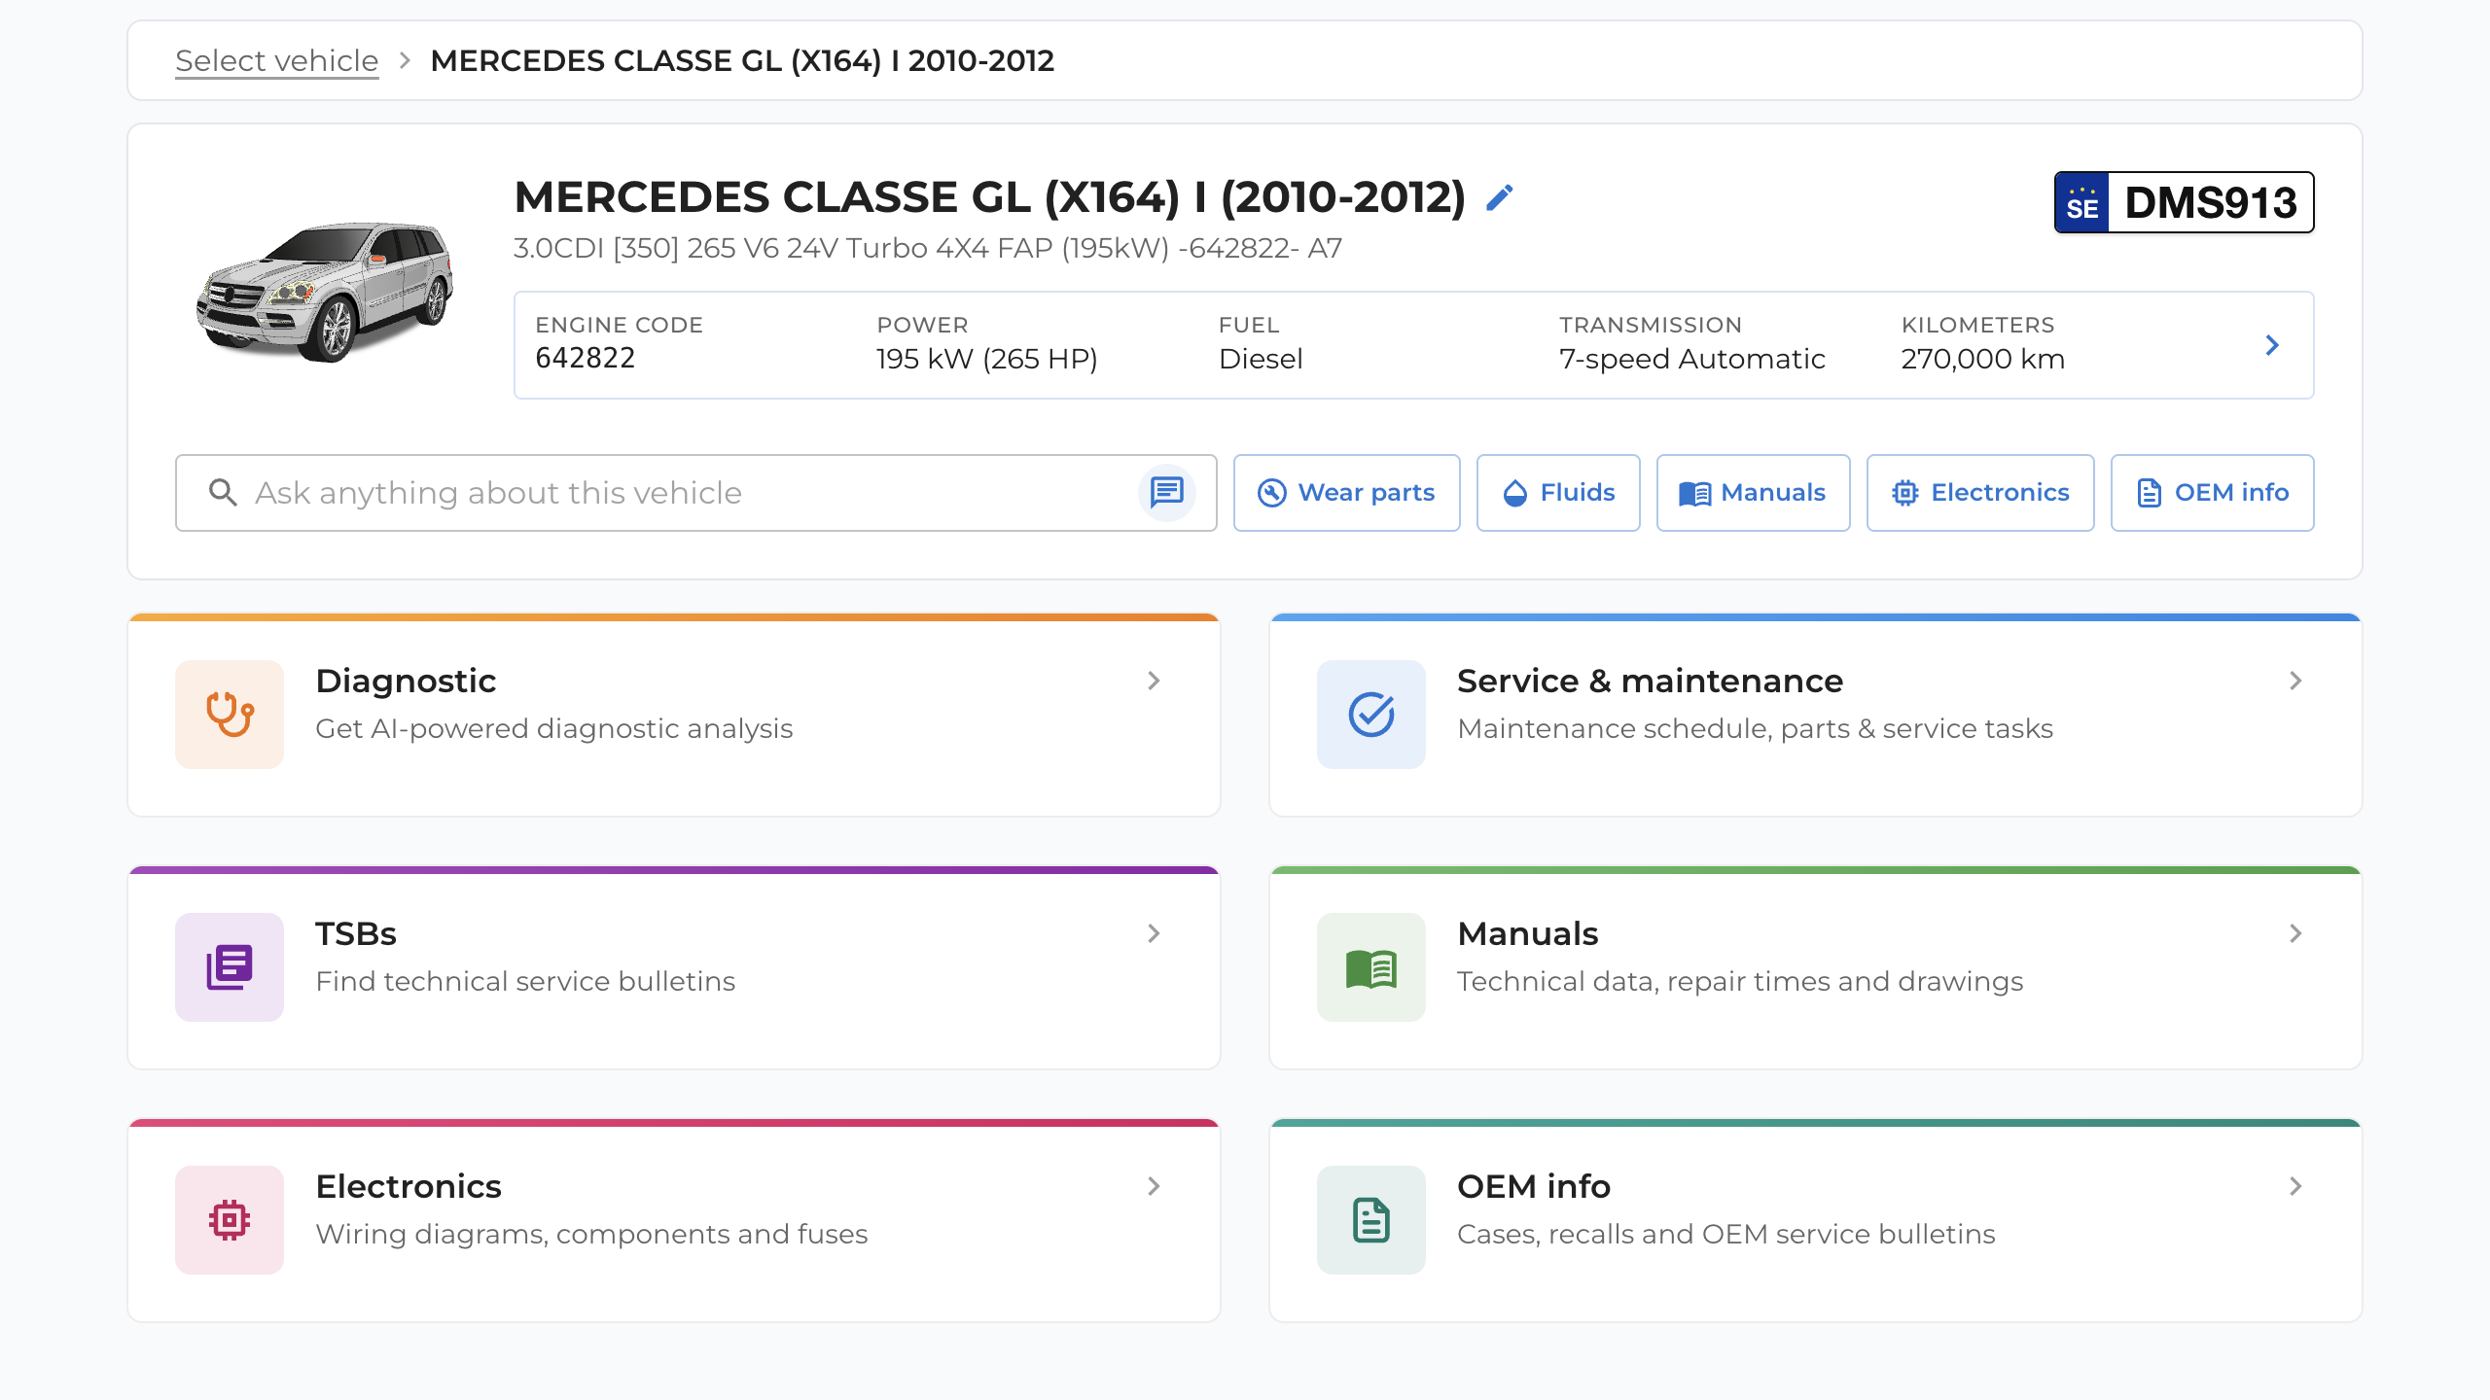
Task: Click 'Cases, recalls and OEM service bulletins' text
Action: [1725, 1234]
